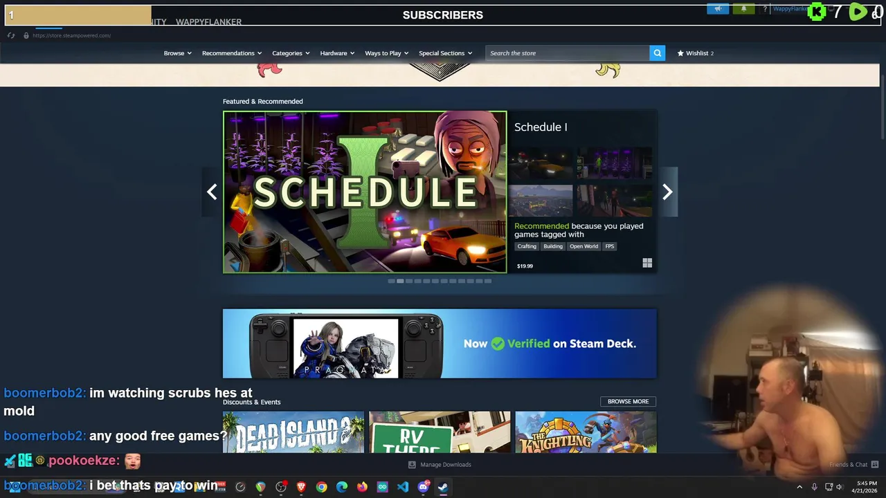886x498 pixels.
Task: Open the WappyFlanker account name menu
Action: click(790, 9)
